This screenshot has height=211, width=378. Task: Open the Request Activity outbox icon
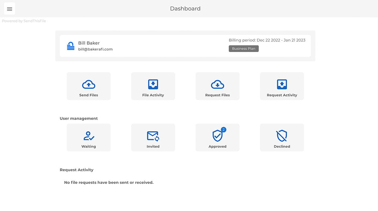(x=282, y=85)
